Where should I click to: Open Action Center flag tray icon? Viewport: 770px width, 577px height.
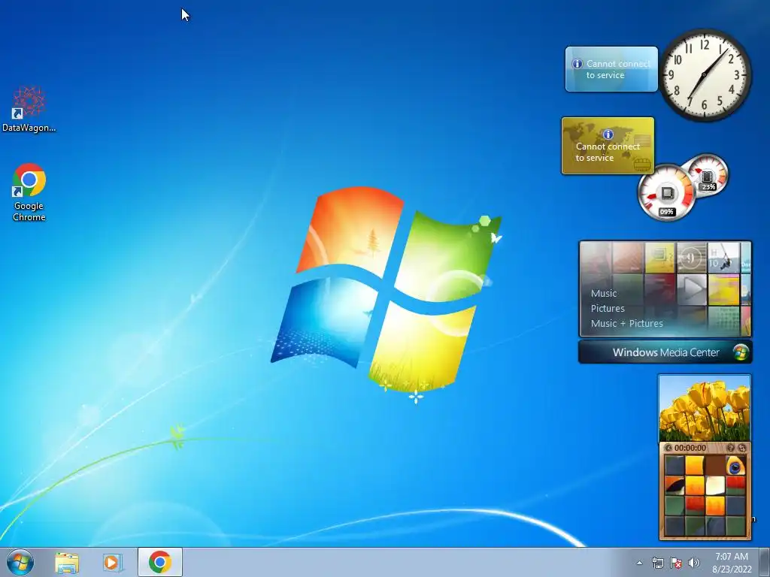(x=676, y=563)
